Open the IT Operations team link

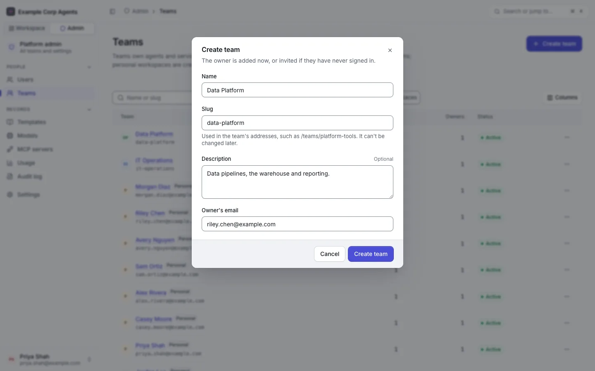click(x=154, y=160)
